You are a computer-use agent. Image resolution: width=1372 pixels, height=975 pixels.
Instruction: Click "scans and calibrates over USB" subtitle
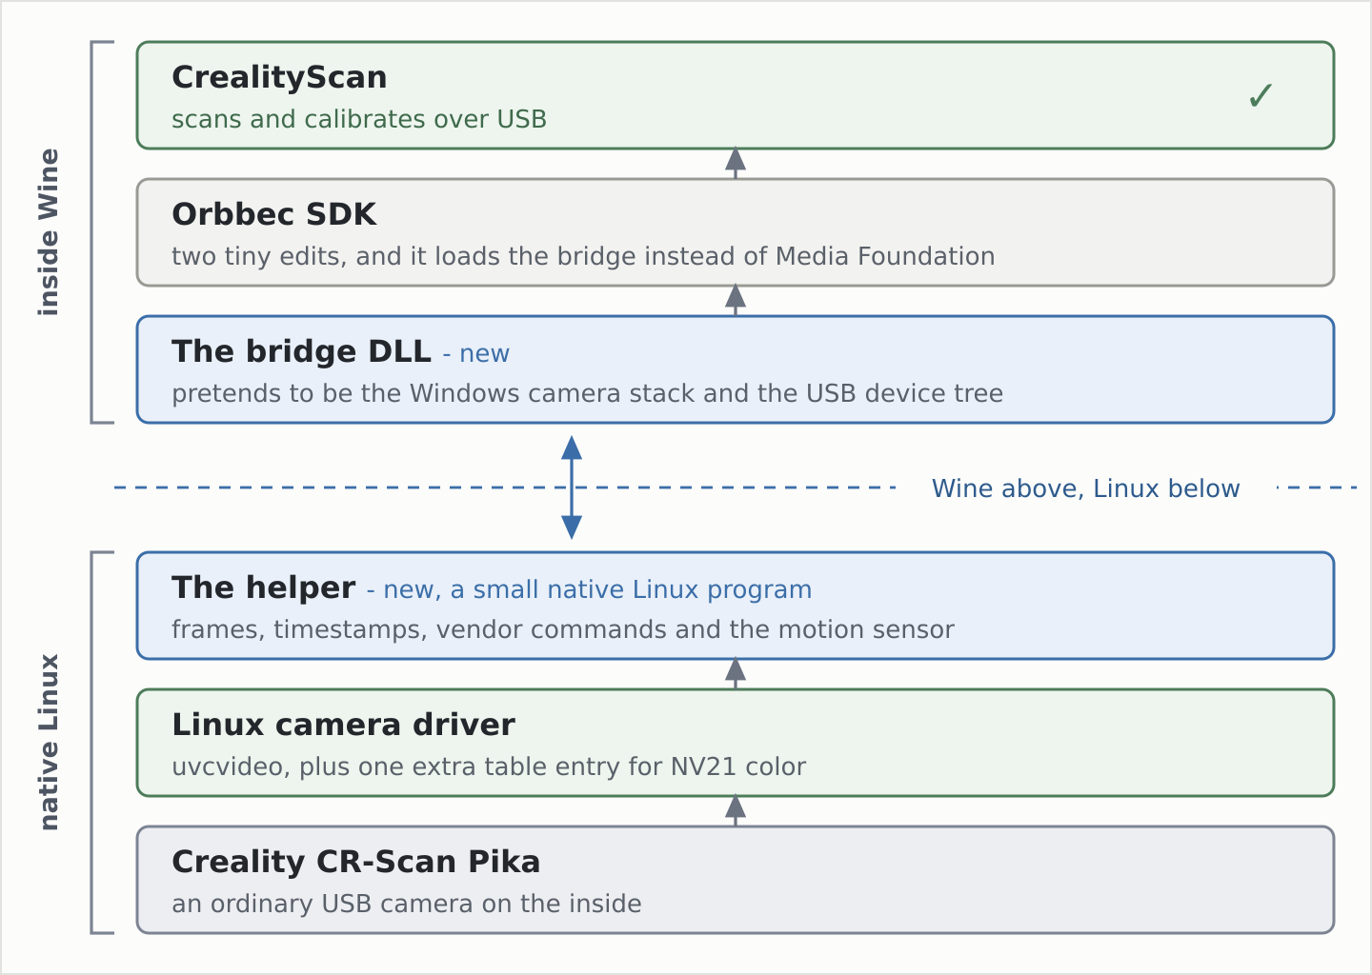[x=359, y=119]
